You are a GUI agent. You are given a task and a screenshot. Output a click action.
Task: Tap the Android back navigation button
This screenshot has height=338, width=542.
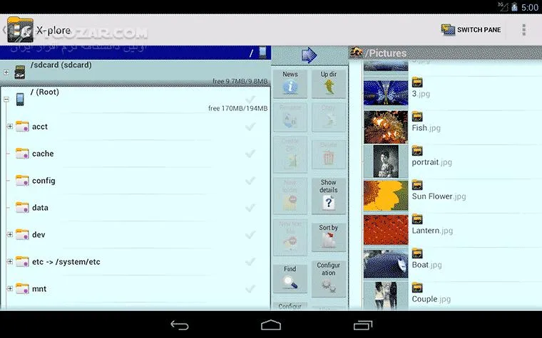(x=180, y=325)
